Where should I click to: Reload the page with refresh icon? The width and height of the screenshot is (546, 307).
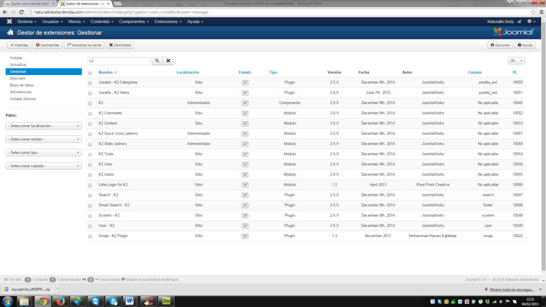point(21,12)
